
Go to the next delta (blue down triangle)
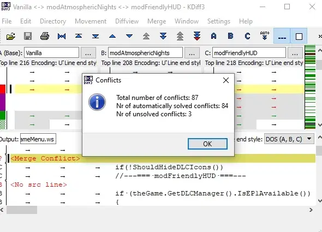pos(129,37)
